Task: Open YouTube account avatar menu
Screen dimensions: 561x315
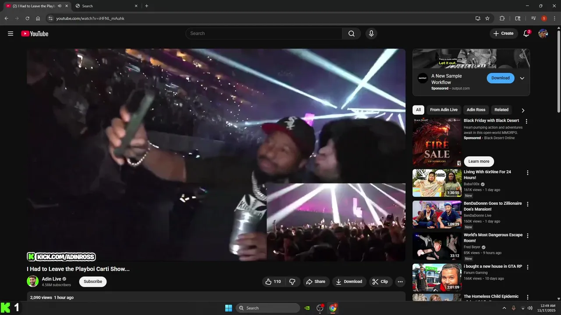Action: point(543,34)
